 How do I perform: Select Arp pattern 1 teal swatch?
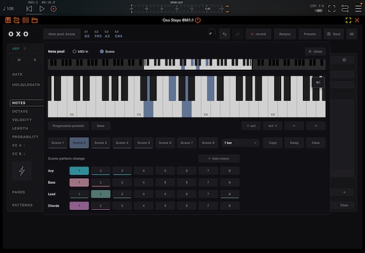(79, 171)
